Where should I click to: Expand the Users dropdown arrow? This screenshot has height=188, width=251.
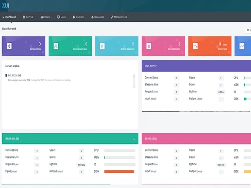click(x=51, y=17)
